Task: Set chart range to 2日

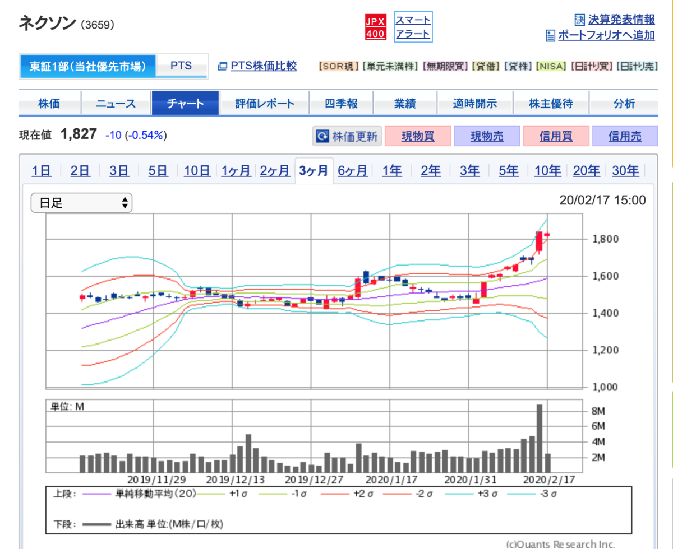Action: [80, 171]
